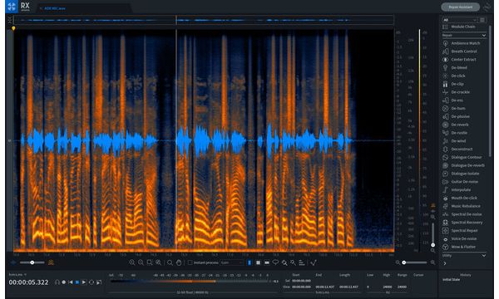Open the Spectral Recovery module
The image size is (499, 299).
(462, 223)
